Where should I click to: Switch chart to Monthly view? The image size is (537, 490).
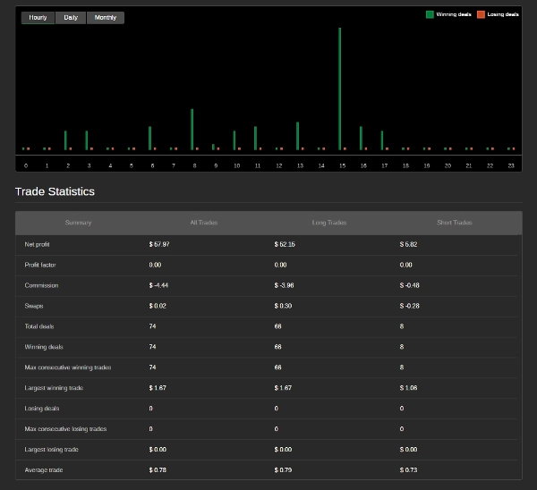[106, 18]
